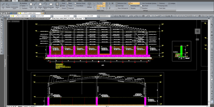
Task: Switch to the Draw 3D ribbon tab
Action: (x=22, y=1)
